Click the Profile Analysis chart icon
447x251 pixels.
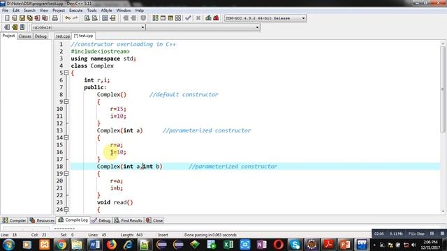(x=208, y=18)
